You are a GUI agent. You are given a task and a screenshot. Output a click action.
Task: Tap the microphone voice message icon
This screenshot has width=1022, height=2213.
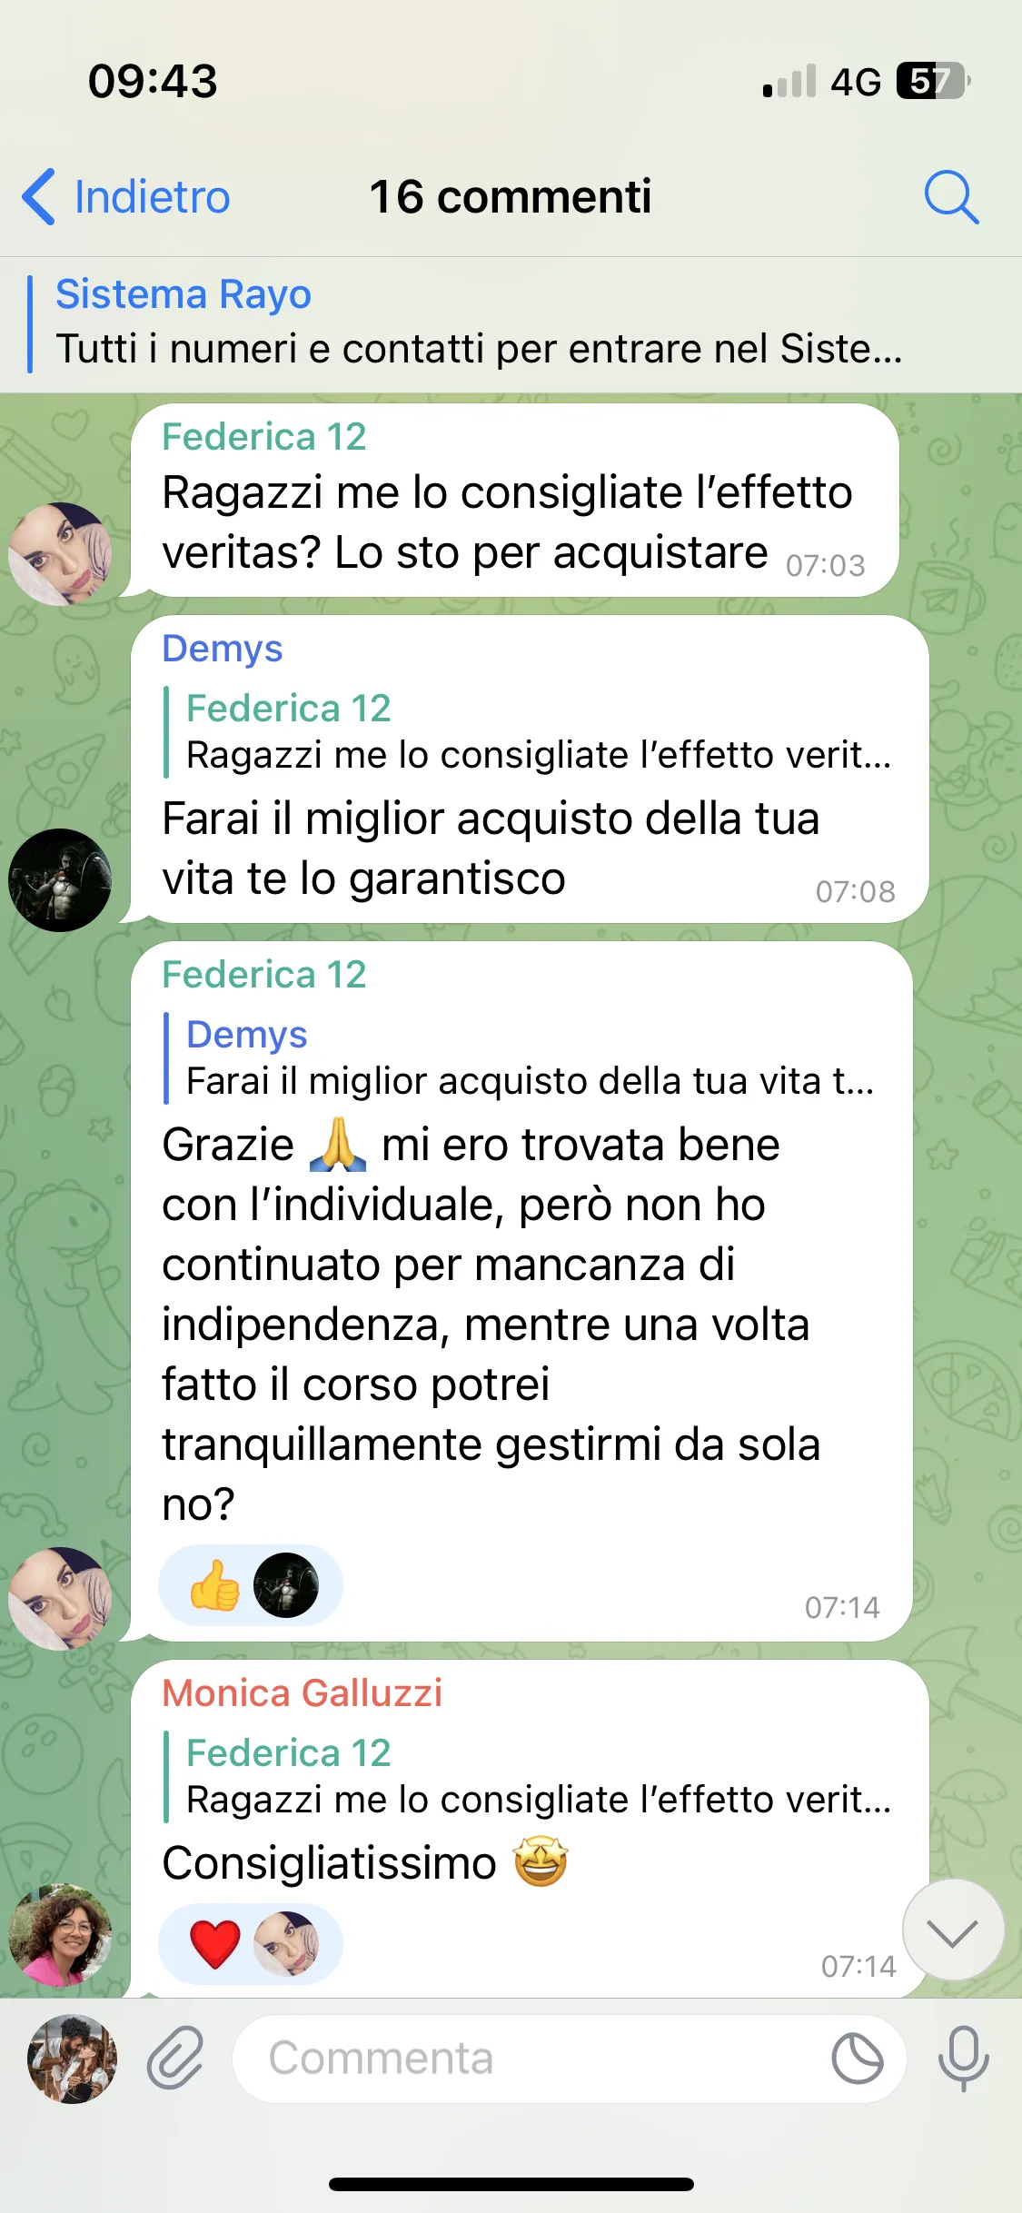(963, 2058)
